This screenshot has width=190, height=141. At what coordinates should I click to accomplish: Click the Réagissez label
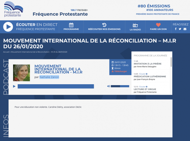(180, 25)
